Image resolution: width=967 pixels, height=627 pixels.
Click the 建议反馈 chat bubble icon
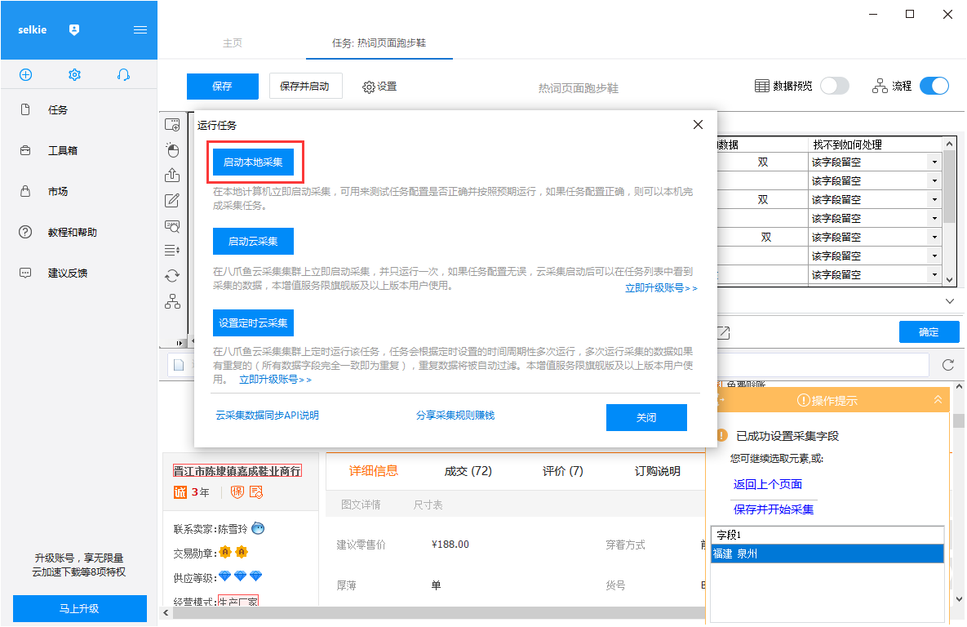point(25,273)
